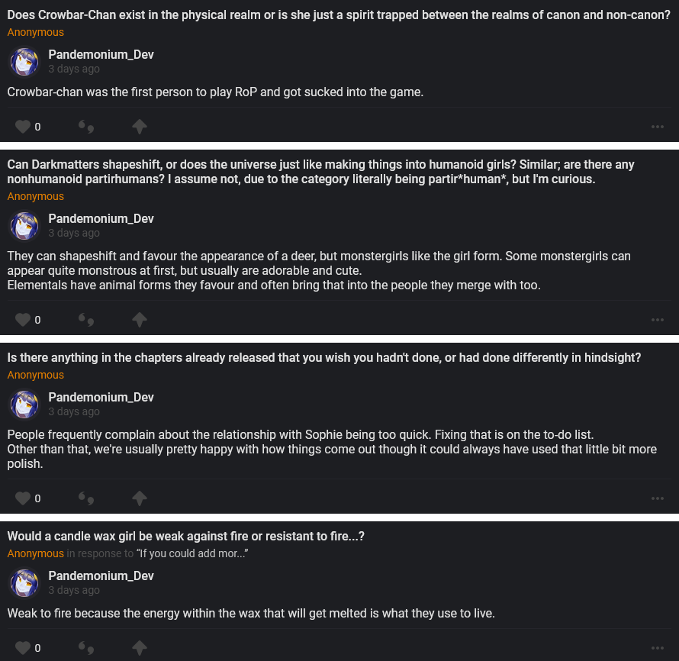Open the three-dot menu on the Crowbar-Chan post
The image size is (679, 661).
point(658,127)
